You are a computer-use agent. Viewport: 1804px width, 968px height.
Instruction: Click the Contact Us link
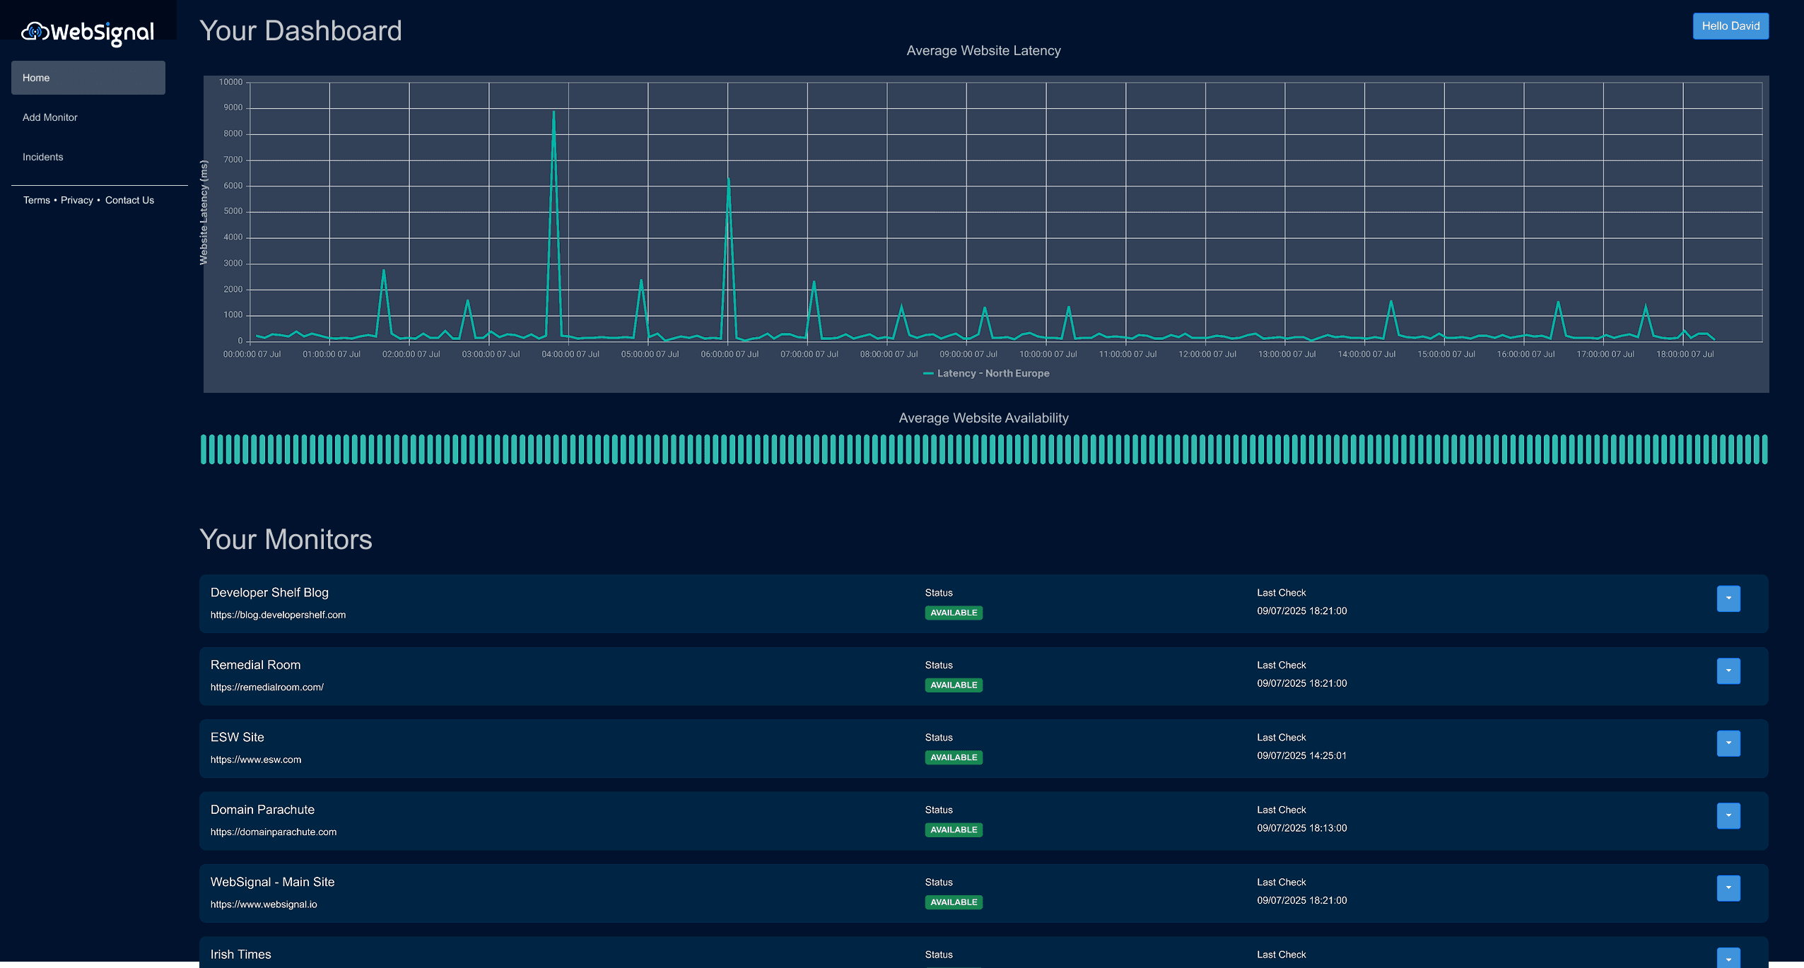(129, 200)
